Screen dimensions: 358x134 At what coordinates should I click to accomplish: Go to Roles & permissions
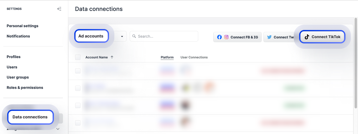click(x=25, y=87)
